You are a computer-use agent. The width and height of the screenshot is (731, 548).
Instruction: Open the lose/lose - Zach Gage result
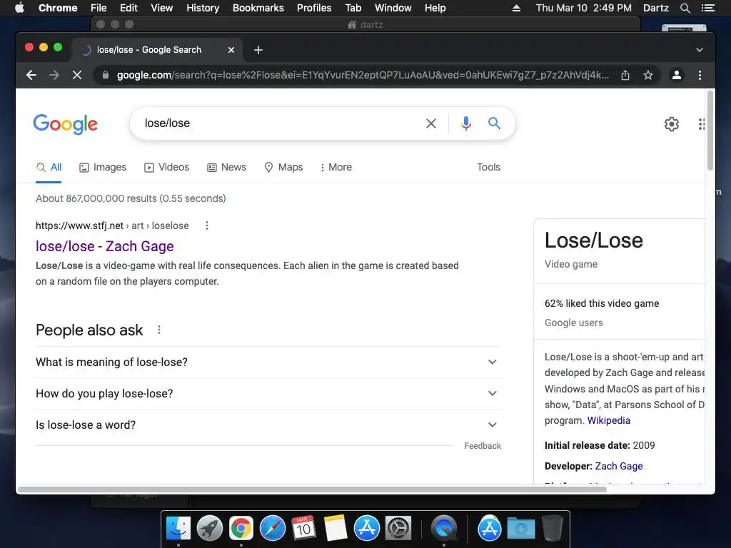[x=105, y=246]
